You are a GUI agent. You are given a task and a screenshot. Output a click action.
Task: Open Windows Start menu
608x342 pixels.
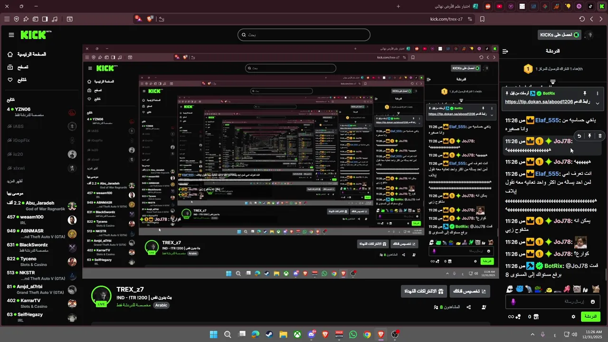214,334
